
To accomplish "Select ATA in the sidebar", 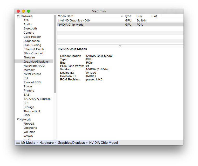I will click(x=26, y=20).
